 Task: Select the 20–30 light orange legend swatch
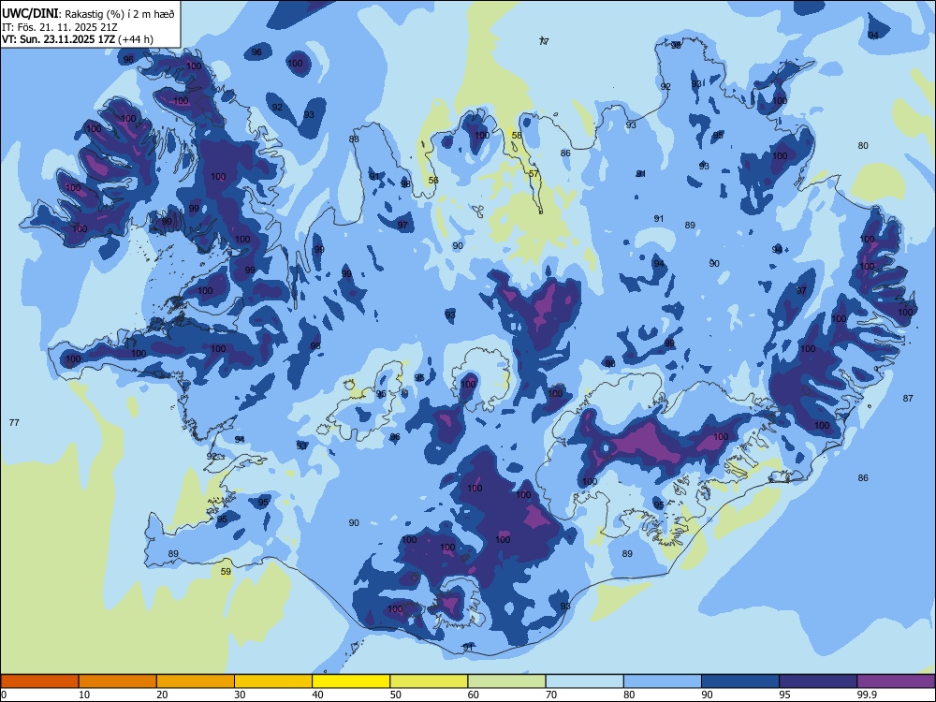click(196, 681)
